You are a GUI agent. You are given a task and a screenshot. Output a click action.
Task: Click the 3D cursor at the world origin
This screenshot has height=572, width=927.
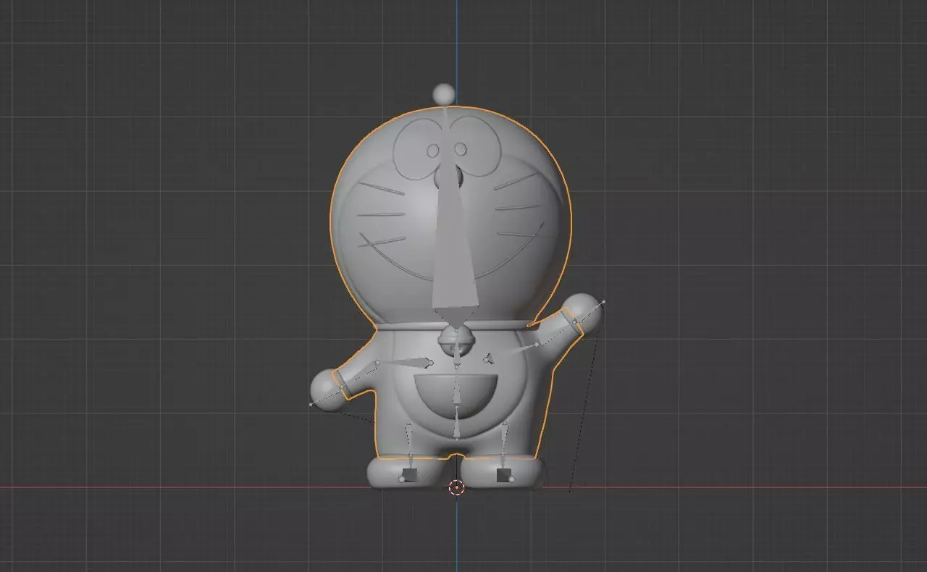click(456, 487)
